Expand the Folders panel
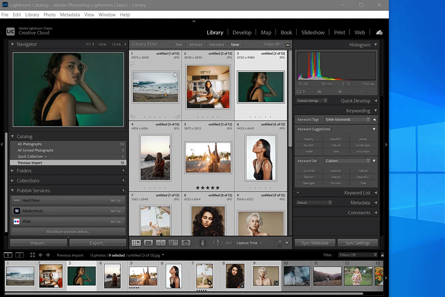 (x=12, y=170)
